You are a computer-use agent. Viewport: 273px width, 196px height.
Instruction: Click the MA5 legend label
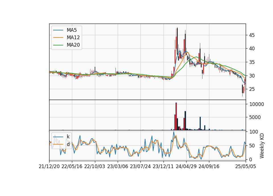[72, 30]
